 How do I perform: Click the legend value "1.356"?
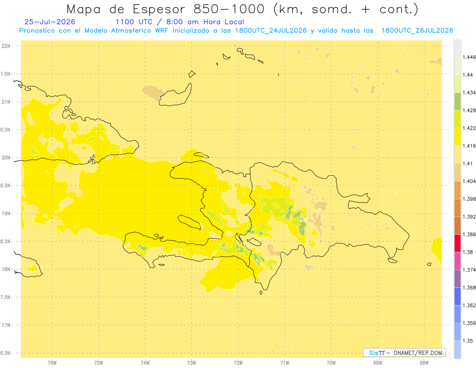coord(469,323)
